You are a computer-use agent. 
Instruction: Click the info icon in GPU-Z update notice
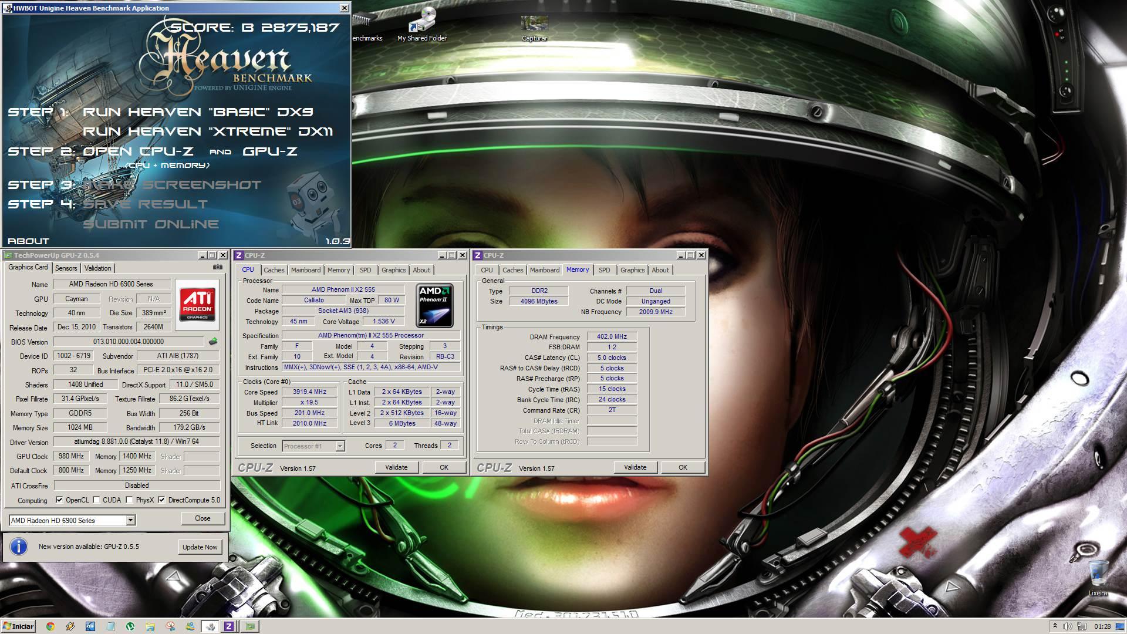[x=19, y=547]
